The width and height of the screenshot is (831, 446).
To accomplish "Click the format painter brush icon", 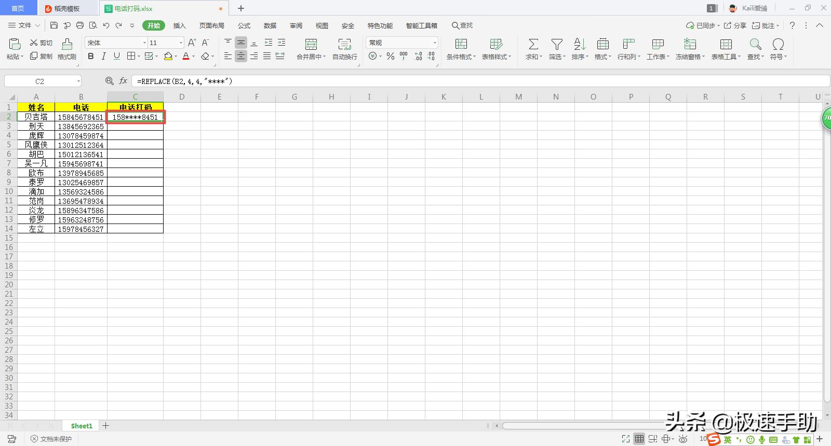I will point(66,45).
